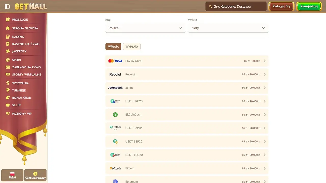Choose the Pay By Card payment method

click(x=187, y=61)
